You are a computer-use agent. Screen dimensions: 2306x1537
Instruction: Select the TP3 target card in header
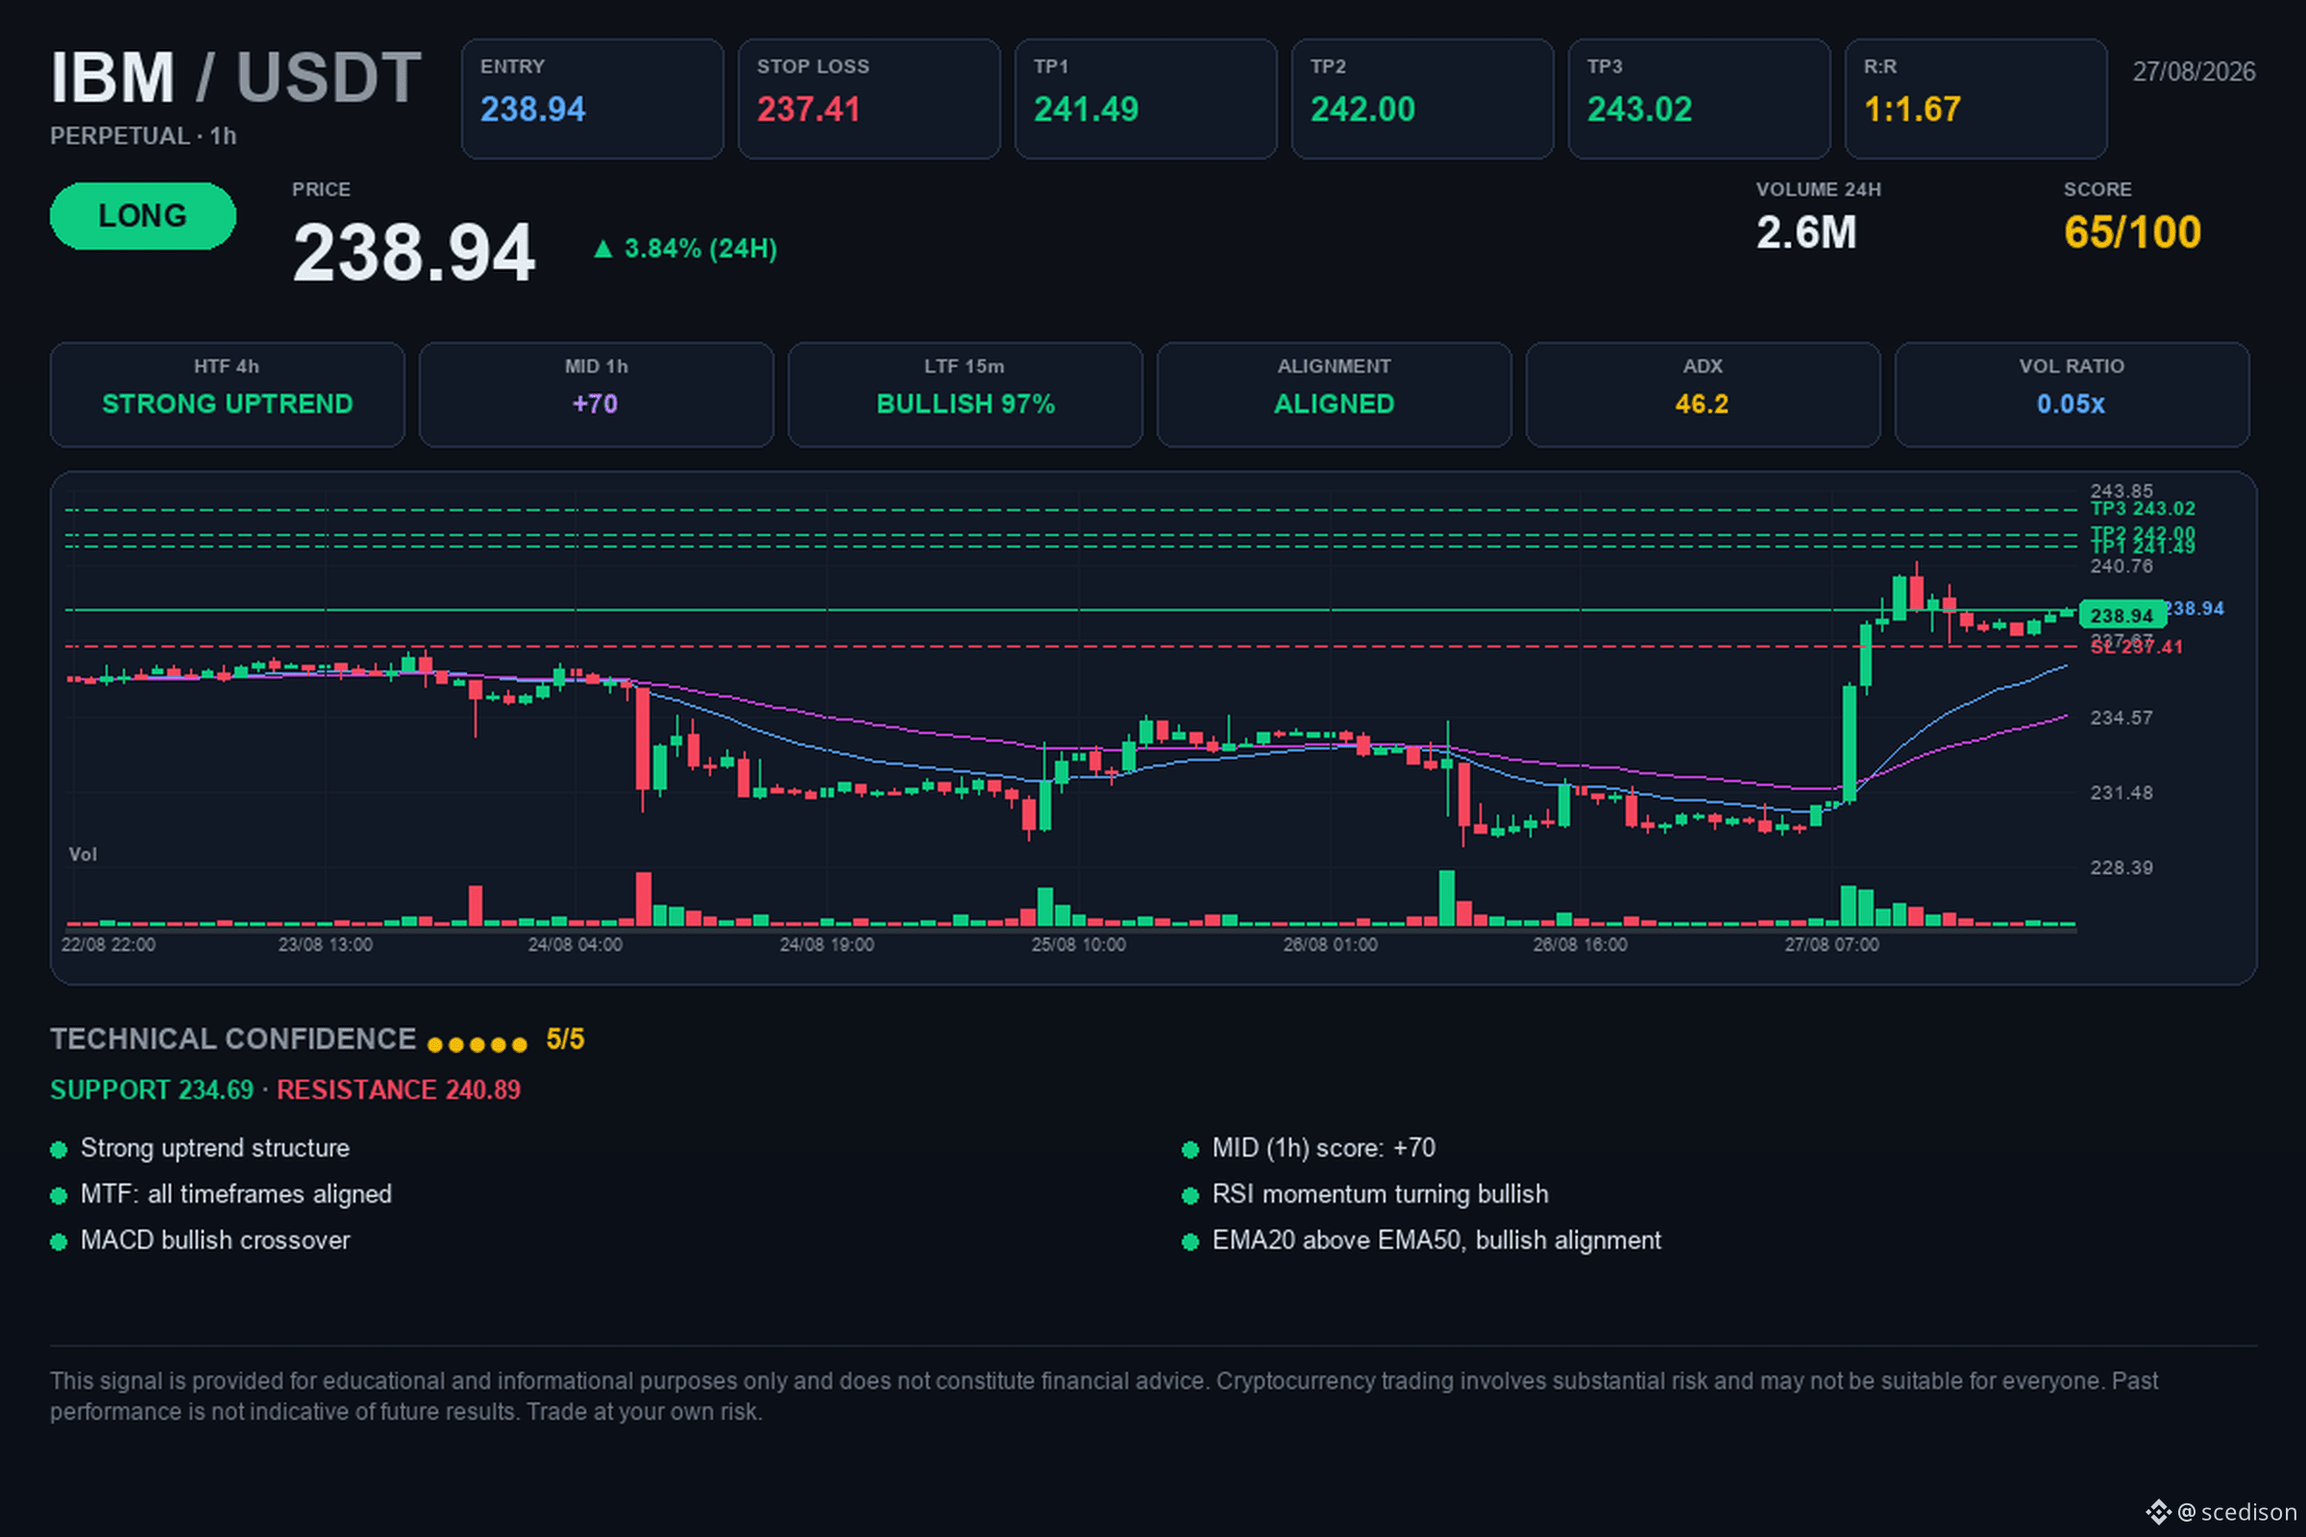tap(1698, 99)
